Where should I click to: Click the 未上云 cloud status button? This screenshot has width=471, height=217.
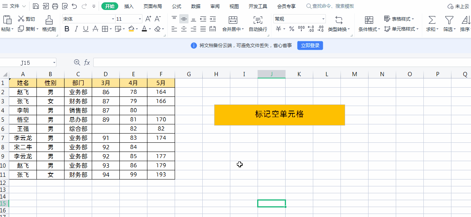(x=459, y=6)
